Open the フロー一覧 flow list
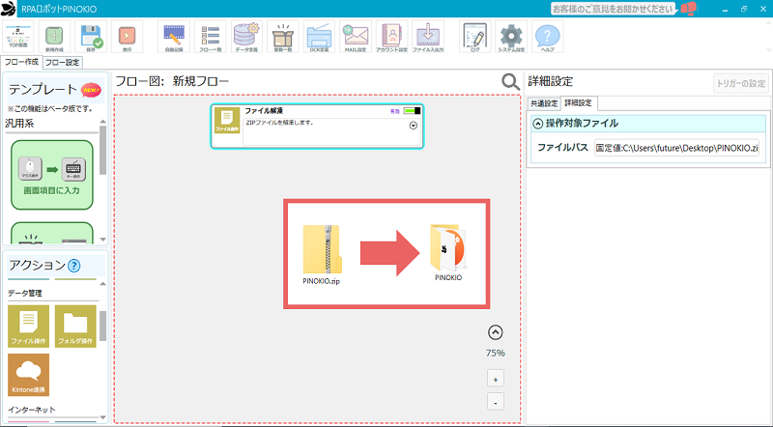The image size is (773, 427). 210,37
